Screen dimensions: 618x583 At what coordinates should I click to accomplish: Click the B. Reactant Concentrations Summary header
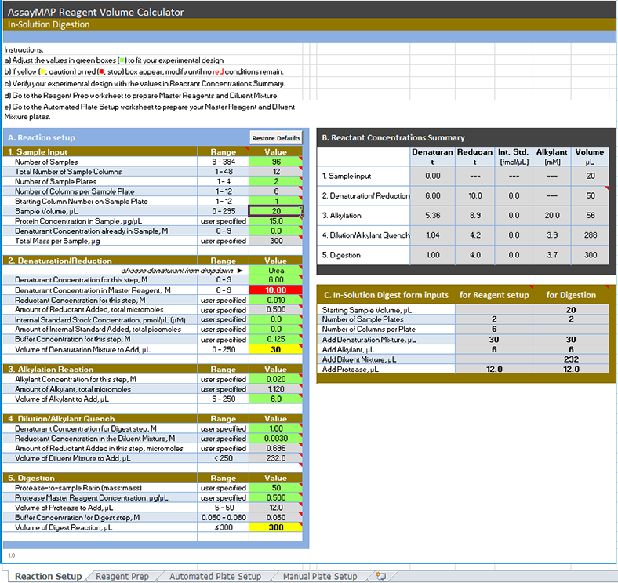pyautogui.click(x=394, y=137)
